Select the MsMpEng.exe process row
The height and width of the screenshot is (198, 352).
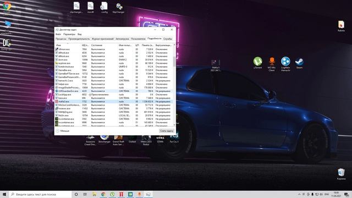pos(114,112)
